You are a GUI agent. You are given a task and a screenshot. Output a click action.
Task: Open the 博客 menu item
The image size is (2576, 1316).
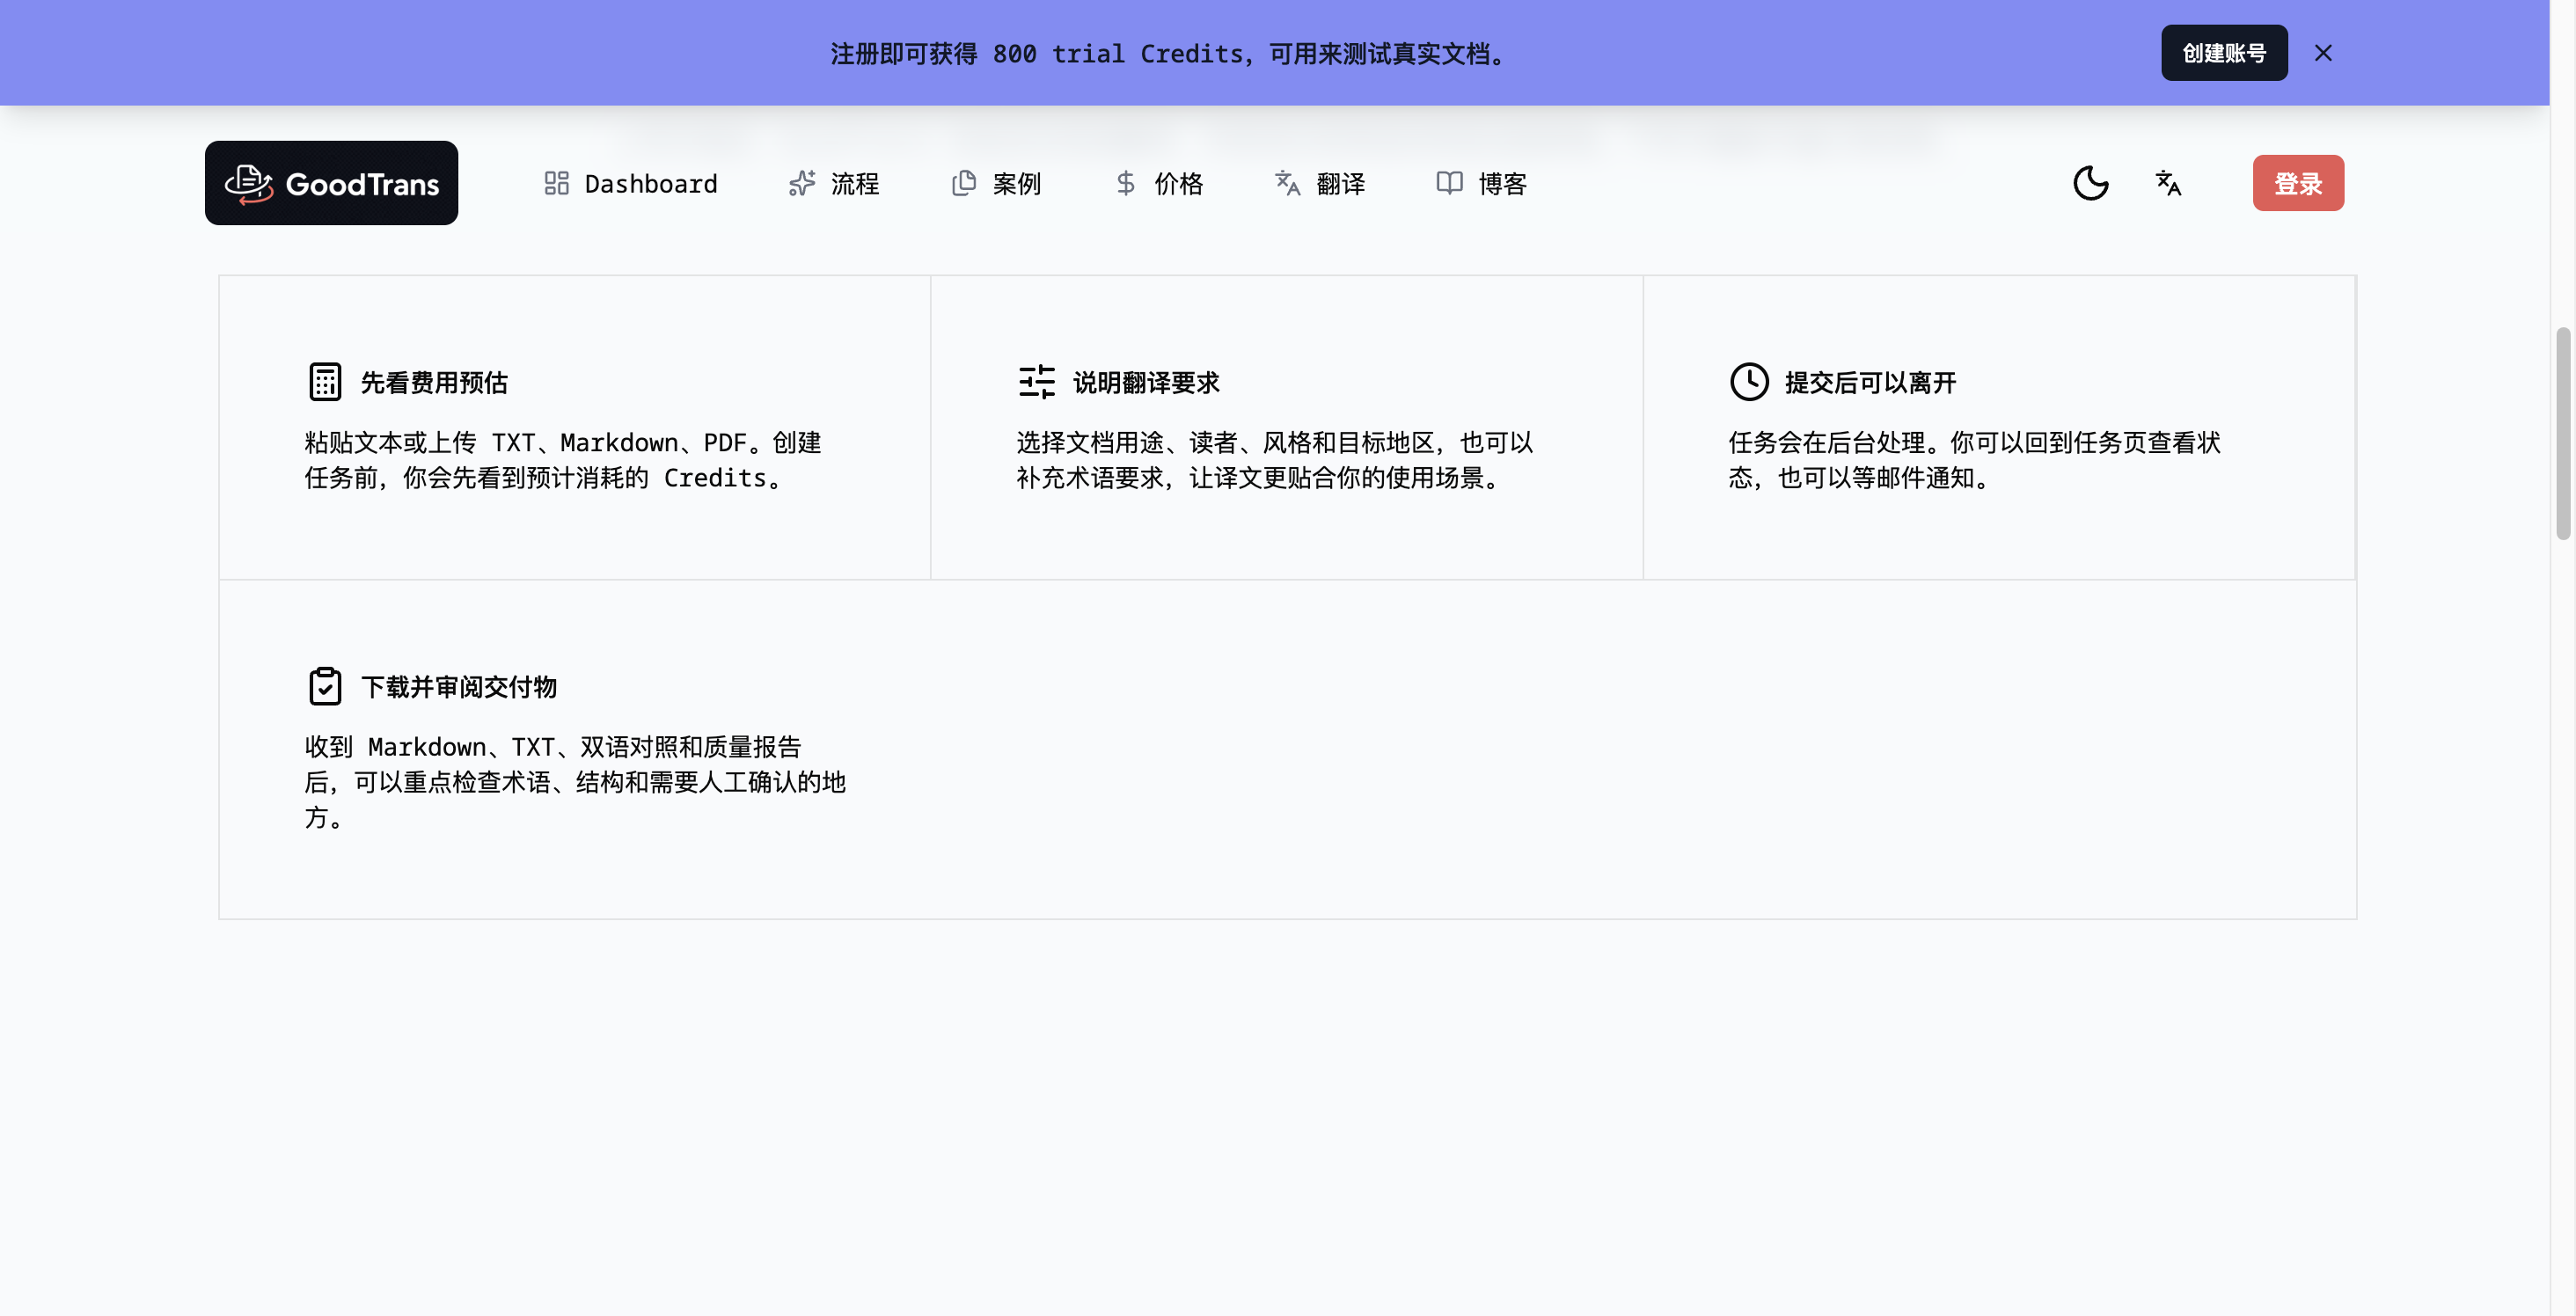[x=1482, y=183]
